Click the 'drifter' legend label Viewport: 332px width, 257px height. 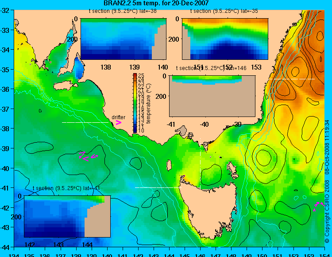coord(118,117)
